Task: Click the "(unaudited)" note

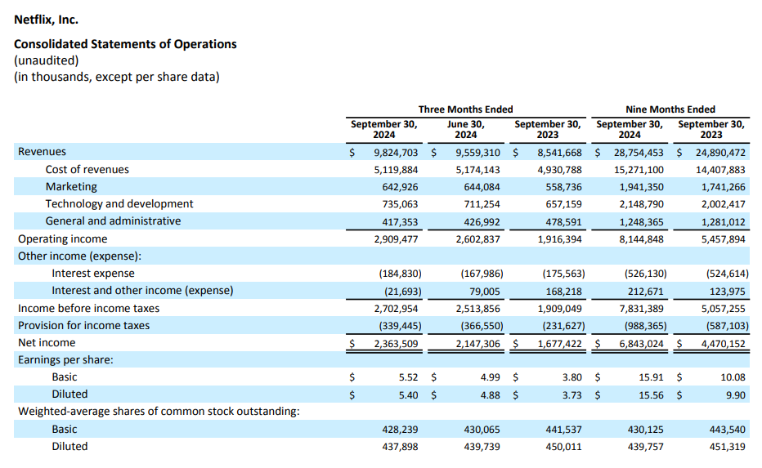Action: [x=46, y=60]
